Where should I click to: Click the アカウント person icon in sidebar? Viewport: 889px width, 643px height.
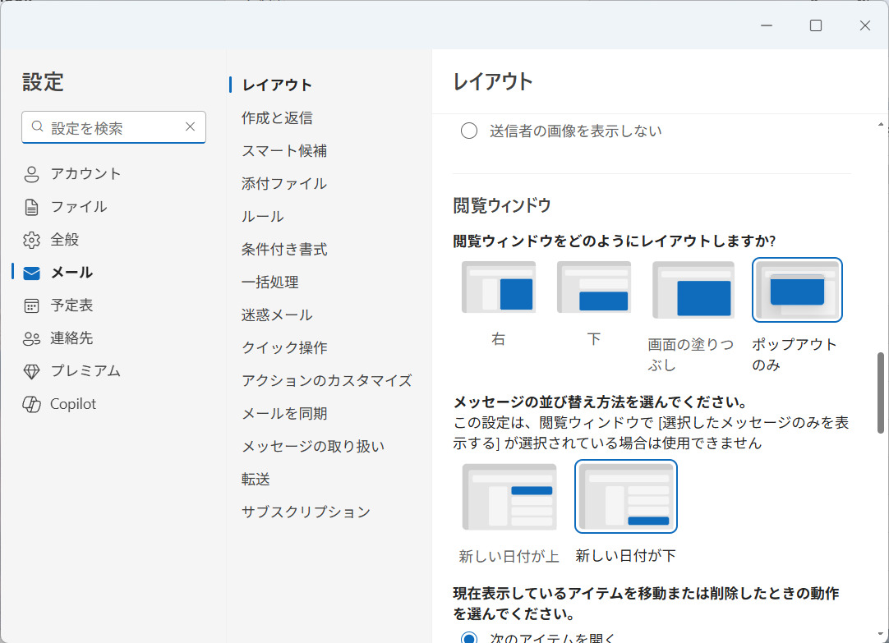point(32,174)
